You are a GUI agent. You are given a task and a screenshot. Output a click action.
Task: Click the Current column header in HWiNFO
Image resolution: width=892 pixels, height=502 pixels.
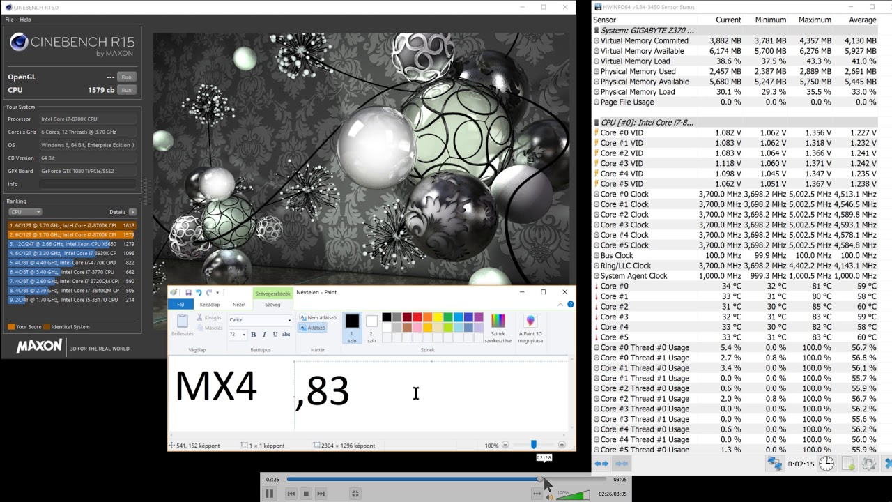coord(728,20)
